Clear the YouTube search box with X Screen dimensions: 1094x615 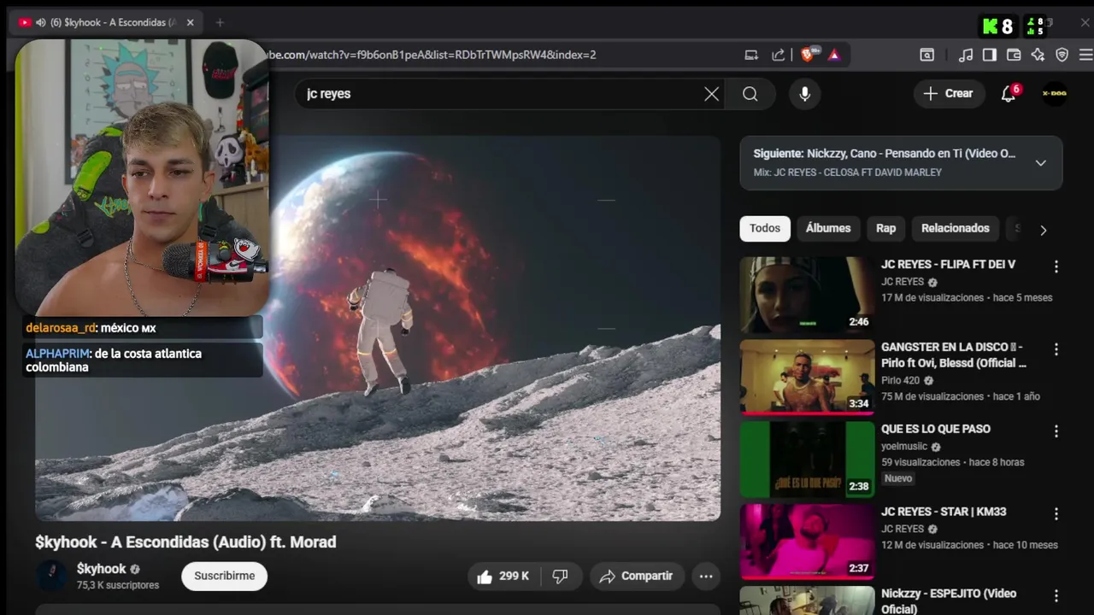[711, 94]
